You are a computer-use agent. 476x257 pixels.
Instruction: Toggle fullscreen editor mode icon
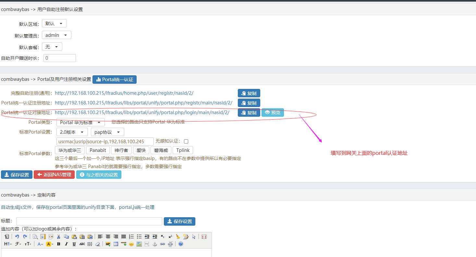[204, 237]
